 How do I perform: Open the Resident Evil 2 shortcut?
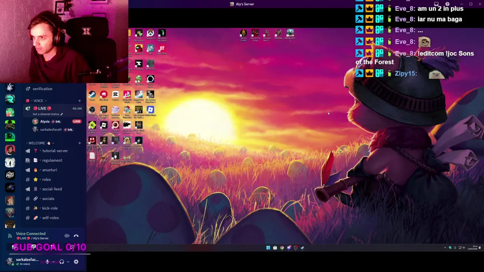coord(290,33)
